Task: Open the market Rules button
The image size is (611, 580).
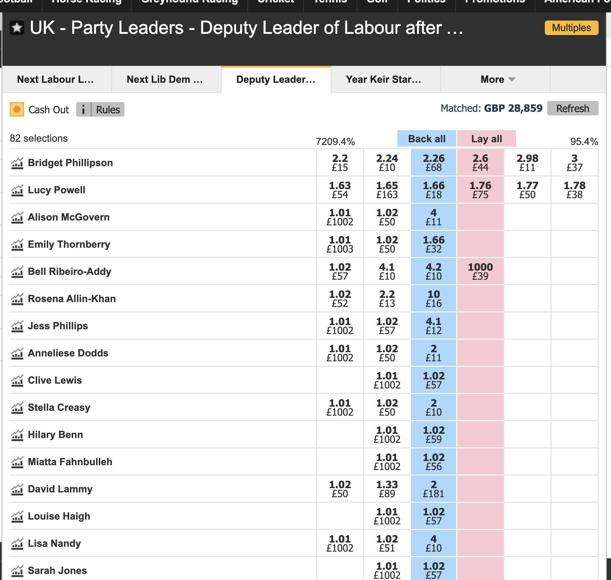Action: (x=108, y=109)
